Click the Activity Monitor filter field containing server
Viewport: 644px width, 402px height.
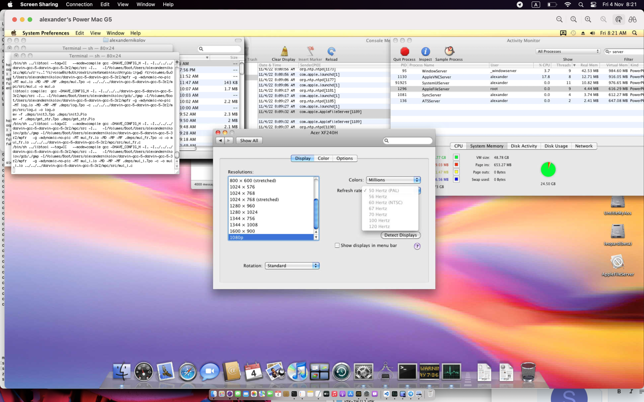(624, 51)
